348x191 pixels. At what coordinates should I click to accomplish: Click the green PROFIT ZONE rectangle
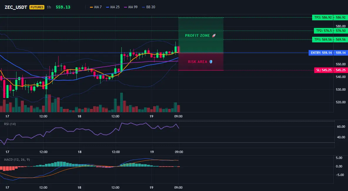[201, 35]
